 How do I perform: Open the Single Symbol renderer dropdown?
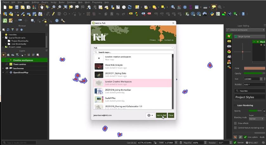pos(250,37)
